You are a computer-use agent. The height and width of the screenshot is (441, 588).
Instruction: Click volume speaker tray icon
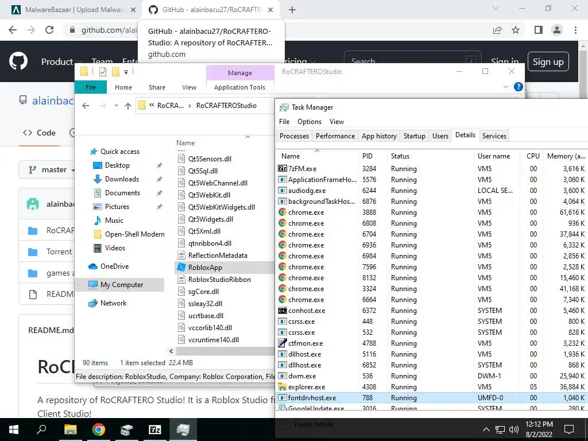tap(514, 430)
